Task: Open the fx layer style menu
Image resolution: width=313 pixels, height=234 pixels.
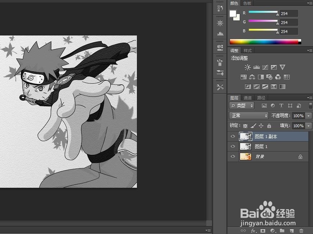Action: pos(253,231)
